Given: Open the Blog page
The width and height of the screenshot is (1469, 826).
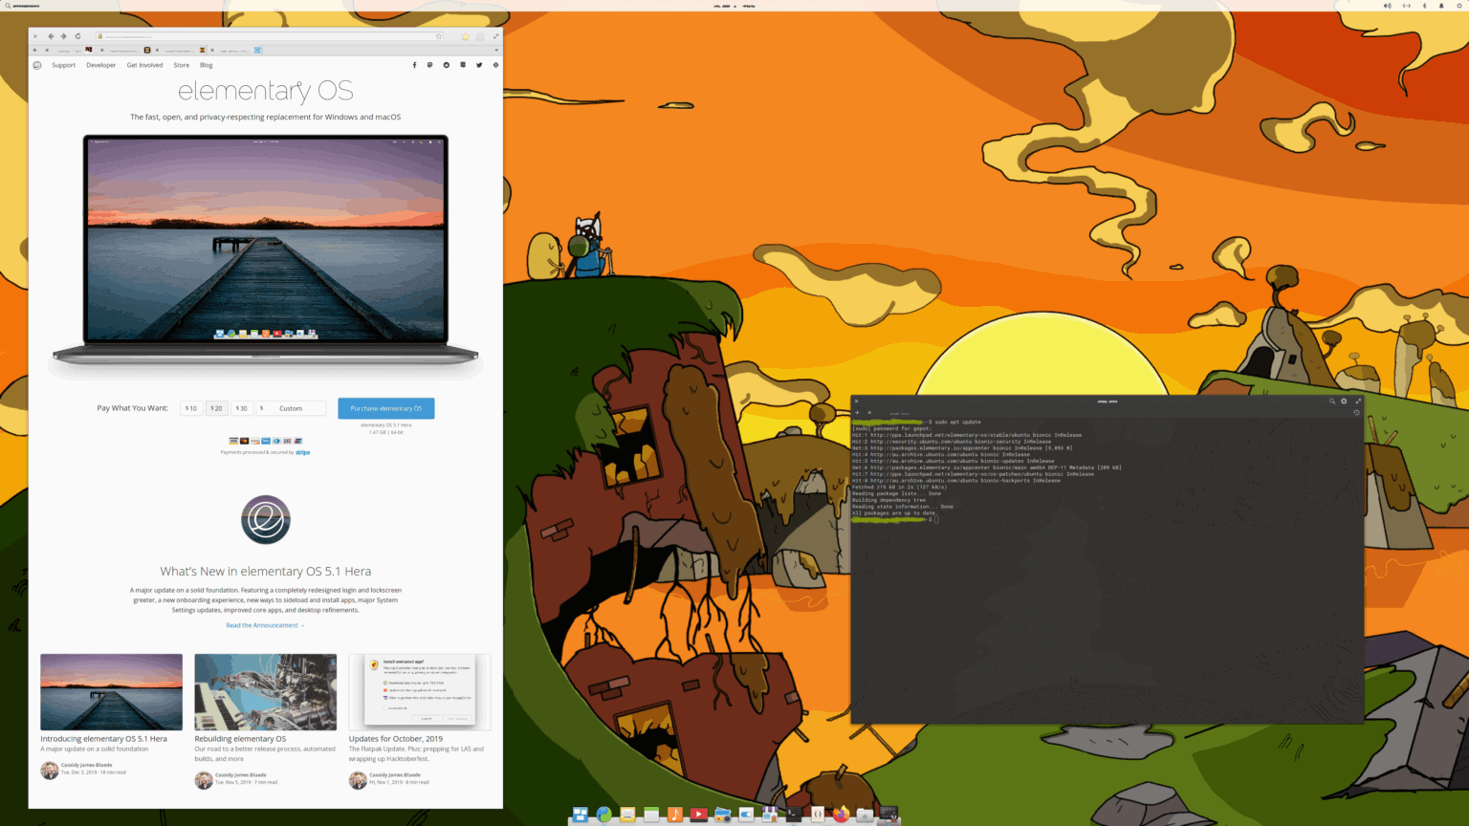Looking at the screenshot, I should [207, 65].
